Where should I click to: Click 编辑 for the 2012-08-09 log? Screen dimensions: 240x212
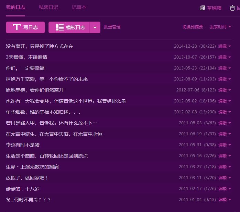pos(222,79)
